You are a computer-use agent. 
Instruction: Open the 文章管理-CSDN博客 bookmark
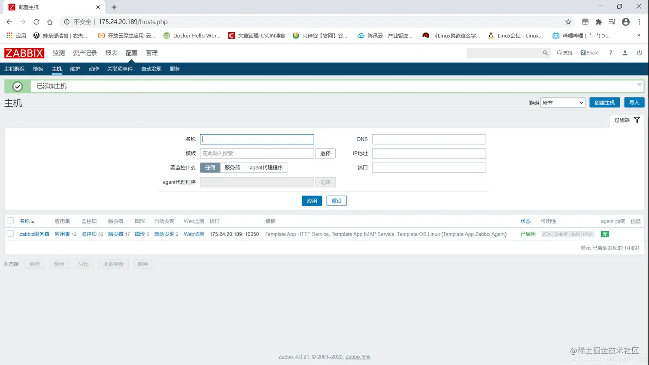tap(257, 36)
